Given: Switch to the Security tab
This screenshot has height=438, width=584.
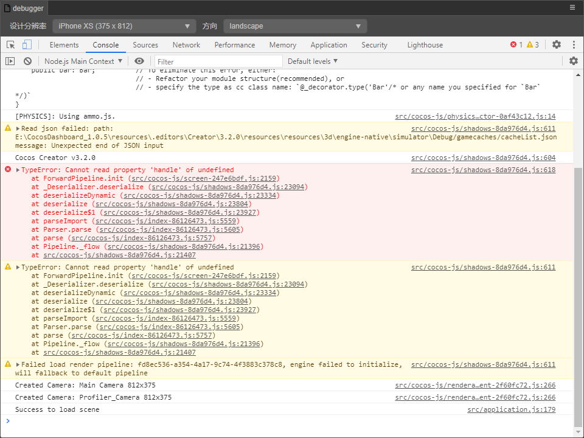Looking at the screenshot, I should pos(374,44).
